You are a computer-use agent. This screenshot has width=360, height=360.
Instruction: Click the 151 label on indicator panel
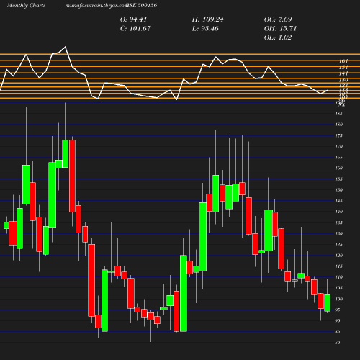coord(343,68)
